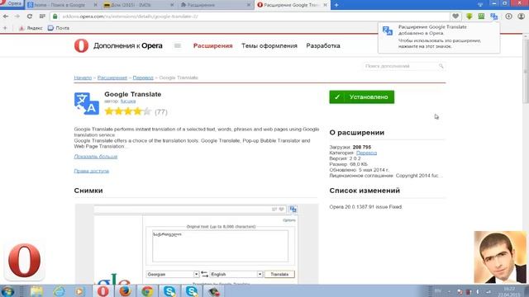
Task: Close the Google Translate extension tab
Action: pyautogui.click(x=325, y=5)
